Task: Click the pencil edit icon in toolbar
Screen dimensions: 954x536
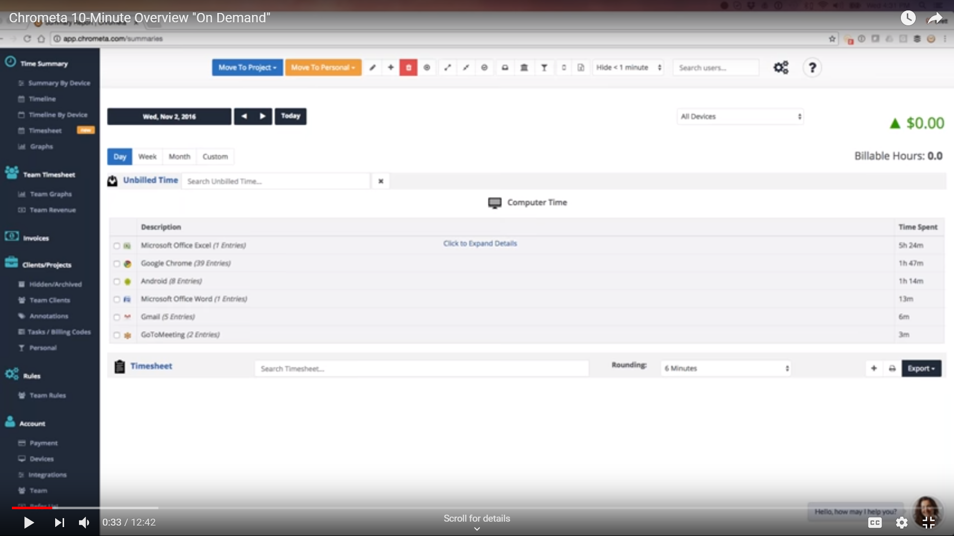Action: tap(372, 67)
